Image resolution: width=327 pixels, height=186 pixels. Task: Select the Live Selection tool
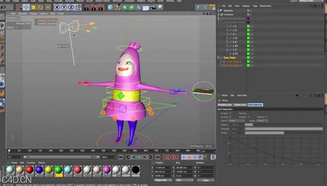click(x=19, y=7)
